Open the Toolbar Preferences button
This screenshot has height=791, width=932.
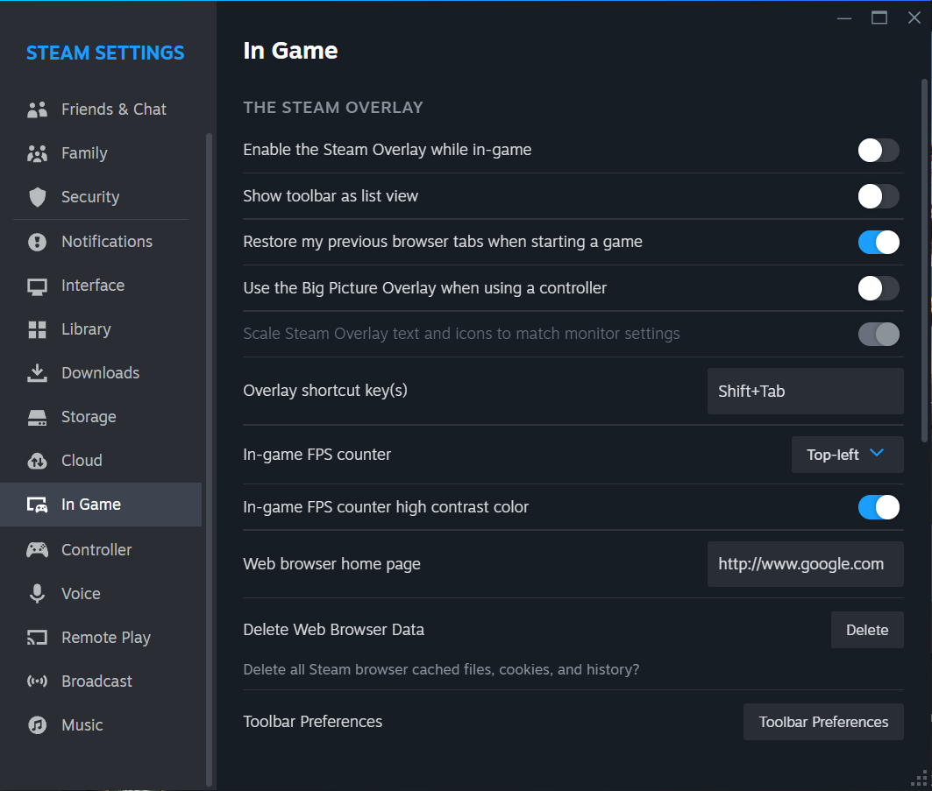(823, 722)
